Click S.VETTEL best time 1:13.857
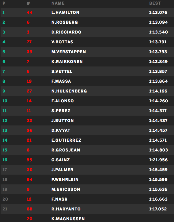Screen dimensions: 174x222 click(x=158, y=71)
